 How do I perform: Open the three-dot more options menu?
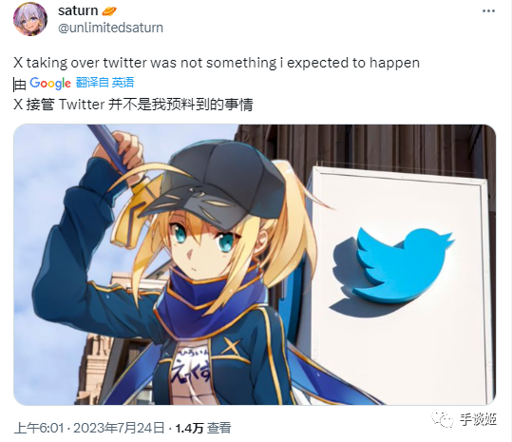click(x=488, y=11)
